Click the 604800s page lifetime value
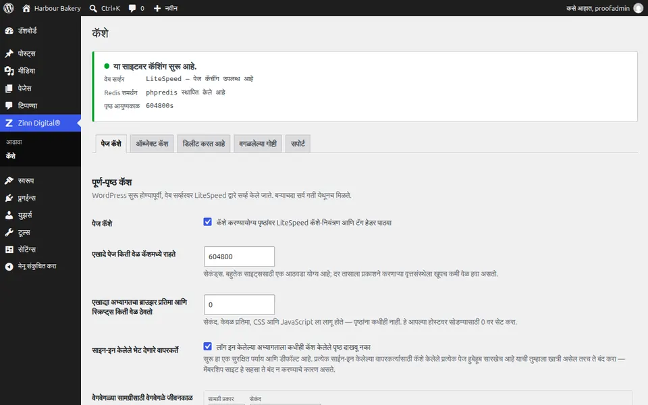 coord(159,106)
